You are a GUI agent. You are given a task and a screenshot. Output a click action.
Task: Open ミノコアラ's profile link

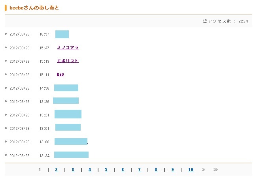point(68,47)
